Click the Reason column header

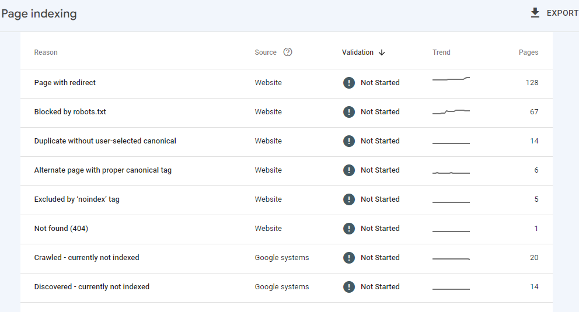pos(46,52)
